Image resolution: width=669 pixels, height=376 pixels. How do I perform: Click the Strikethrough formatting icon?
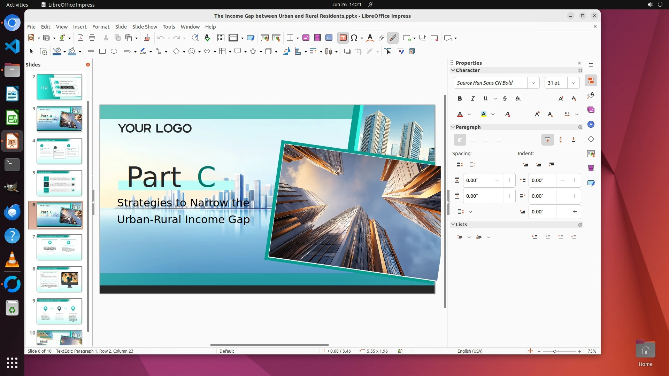click(505, 99)
